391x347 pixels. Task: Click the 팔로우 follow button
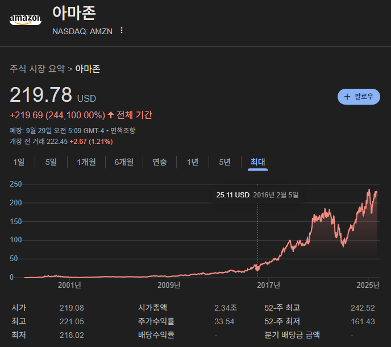coord(359,97)
